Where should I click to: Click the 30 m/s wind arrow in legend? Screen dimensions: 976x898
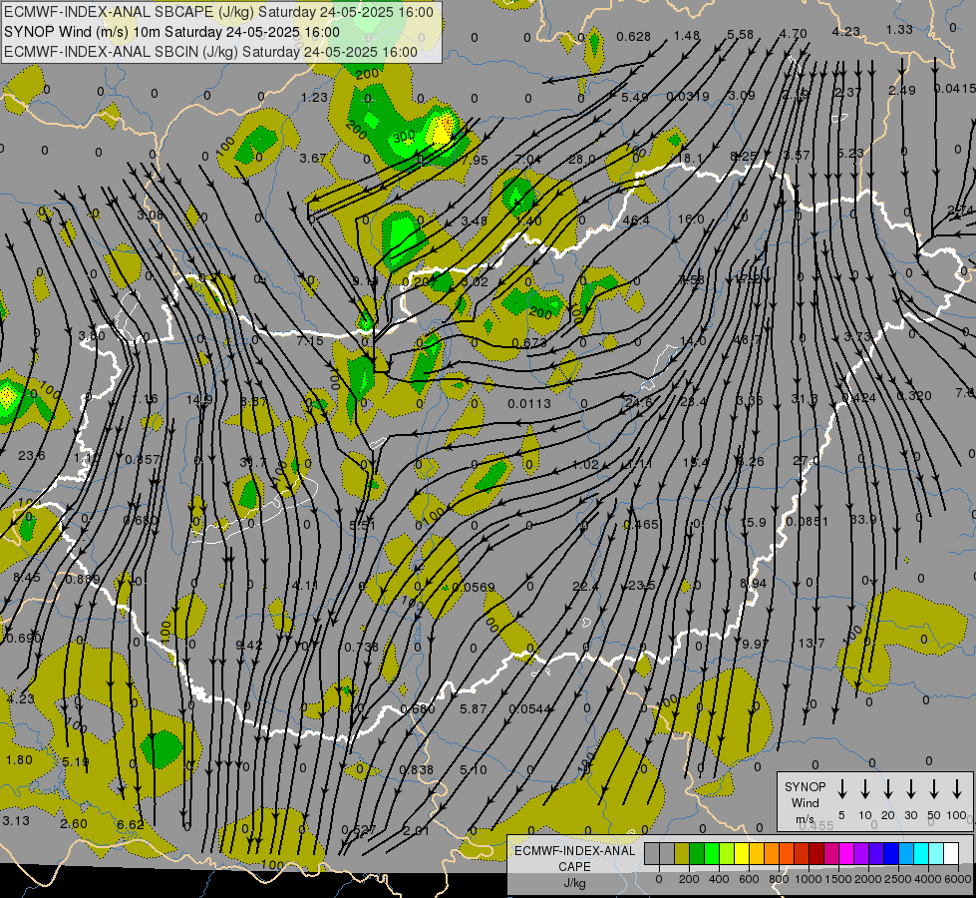click(x=910, y=789)
